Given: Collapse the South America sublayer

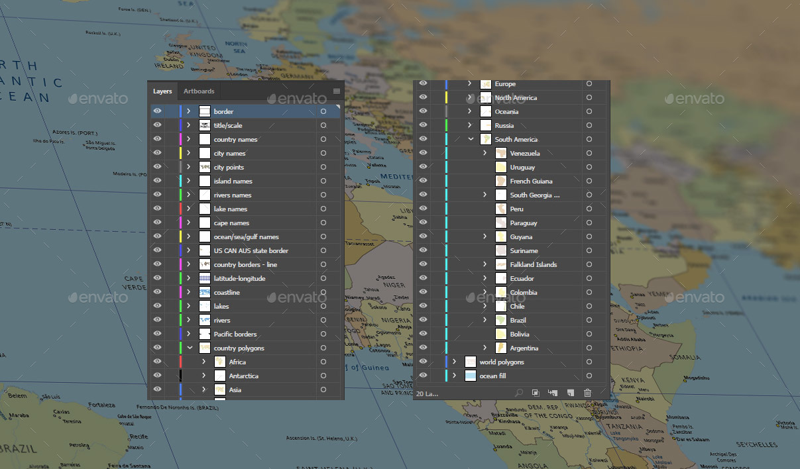Looking at the screenshot, I should coord(471,139).
